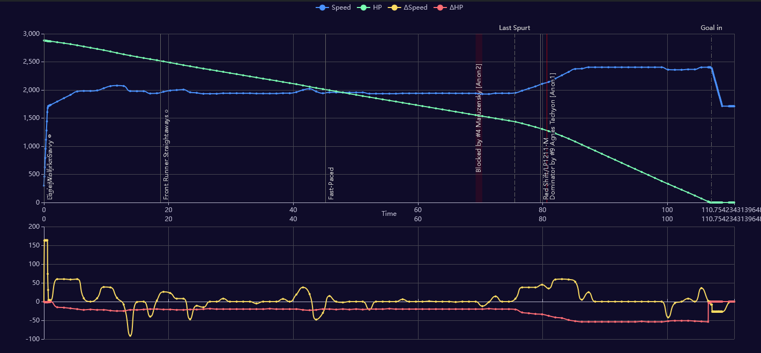Click the overlapping skill labels at race start

tap(49, 167)
